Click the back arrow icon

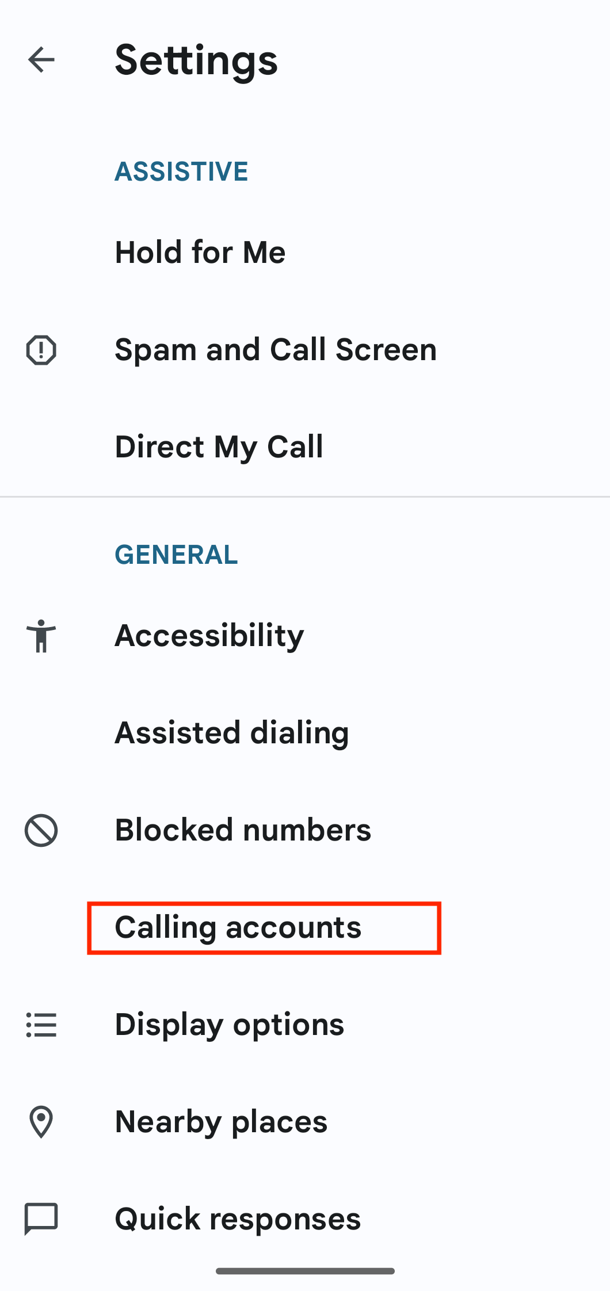[40, 59]
